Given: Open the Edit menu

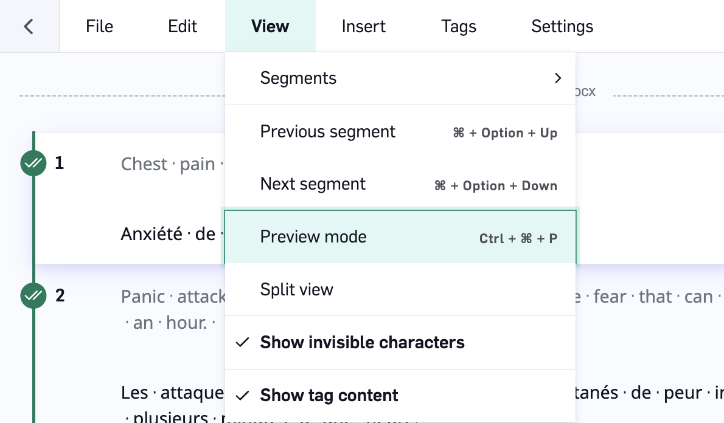Looking at the screenshot, I should point(183,26).
